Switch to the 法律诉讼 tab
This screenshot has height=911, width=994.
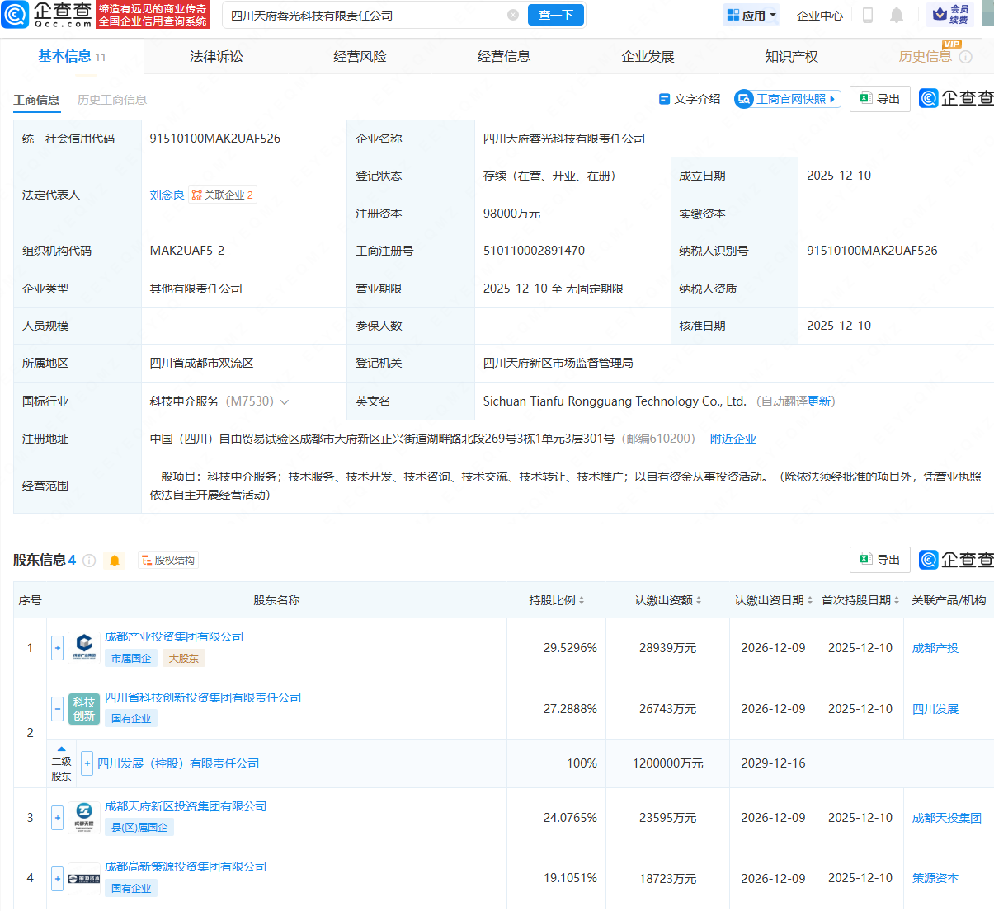click(216, 56)
